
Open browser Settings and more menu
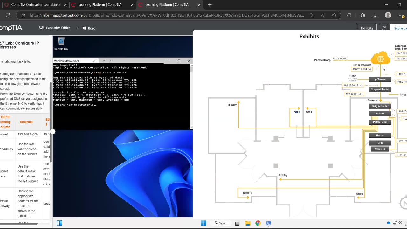click(401, 15)
